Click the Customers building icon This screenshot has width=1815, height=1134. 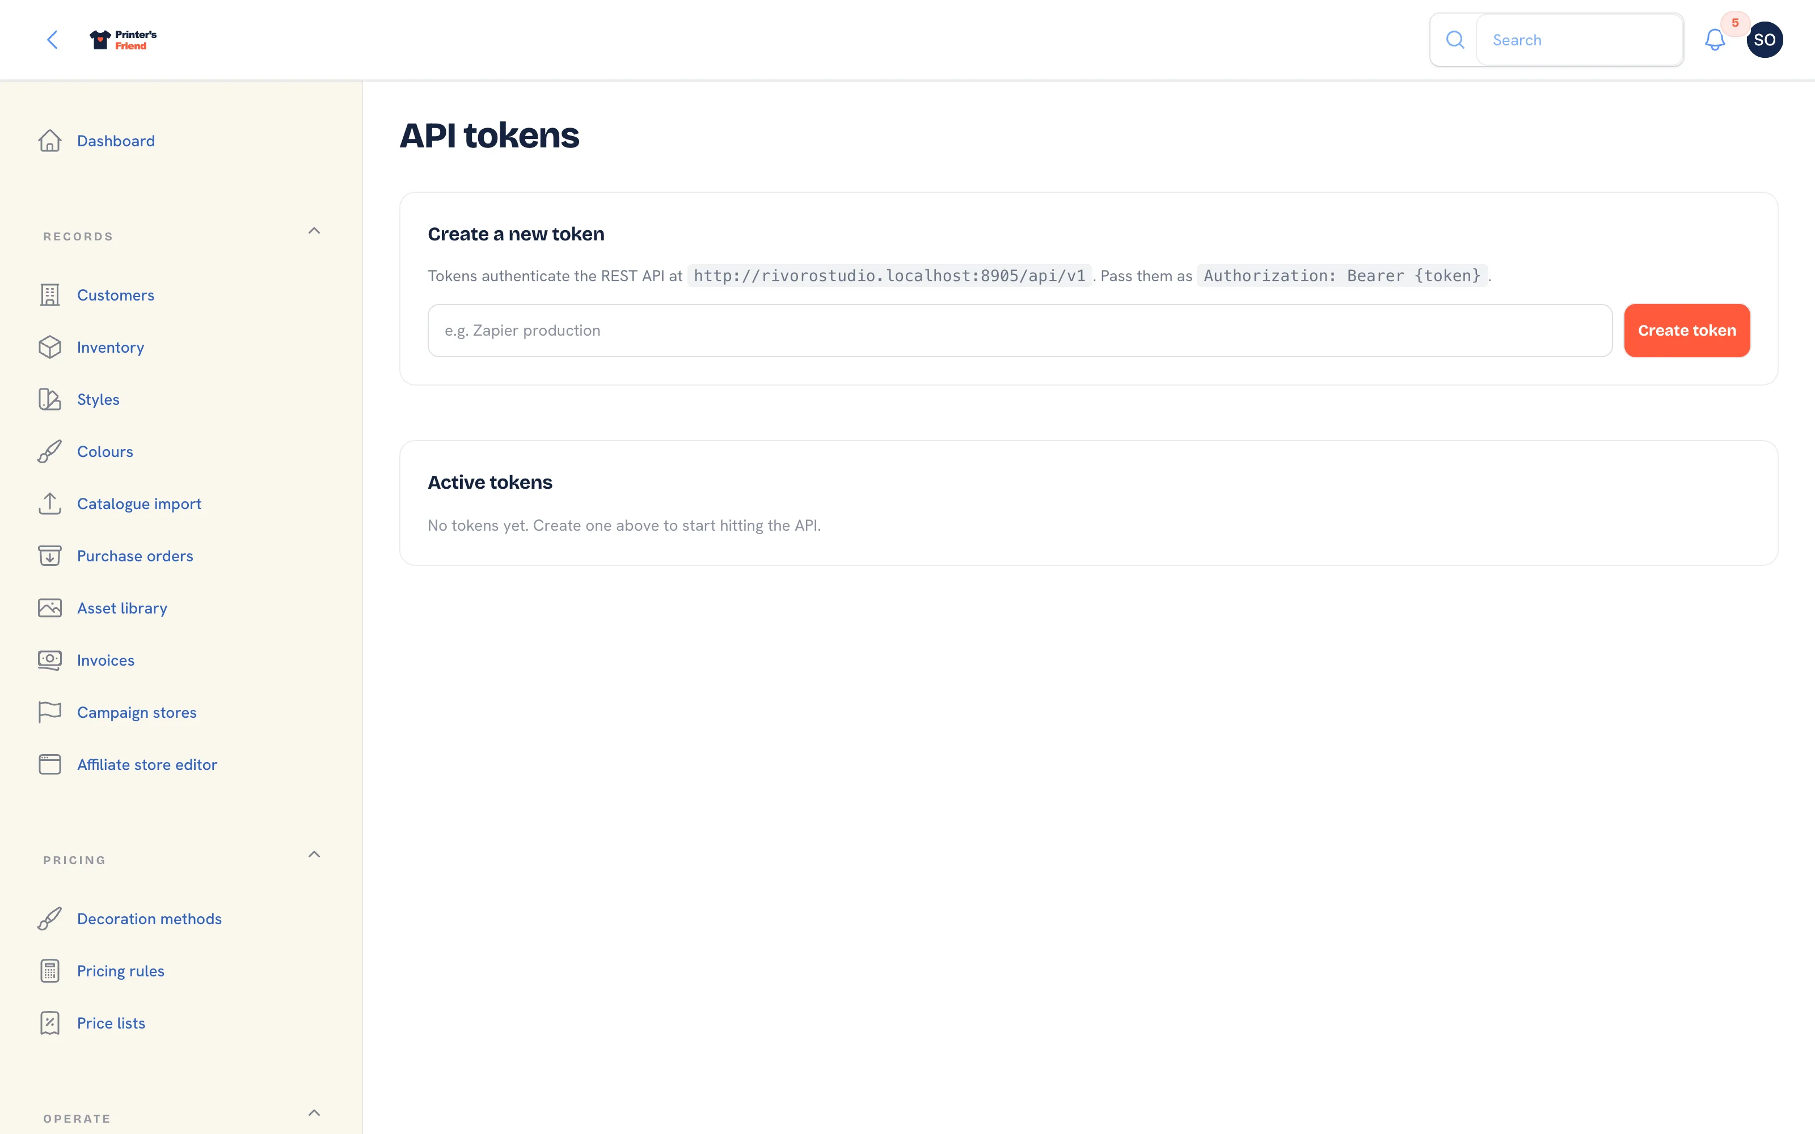pyautogui.click(x=49, y=295)
